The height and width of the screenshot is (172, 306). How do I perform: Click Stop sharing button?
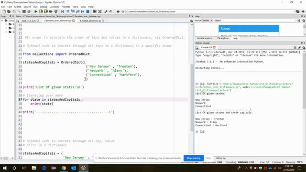tap(193, 158)
